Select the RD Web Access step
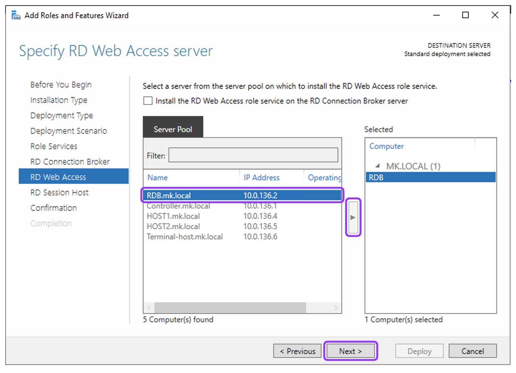This screenshot has height=373, width=516. pos(74,176)
